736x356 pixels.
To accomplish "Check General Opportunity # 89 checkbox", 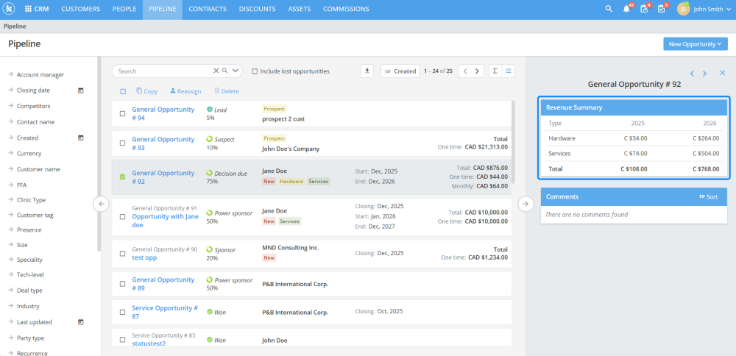I will coord(122,284).
